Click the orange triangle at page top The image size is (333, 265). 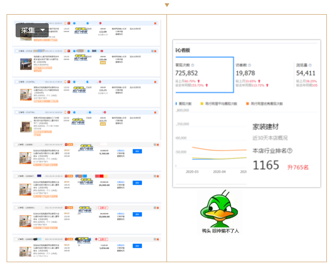166,5
